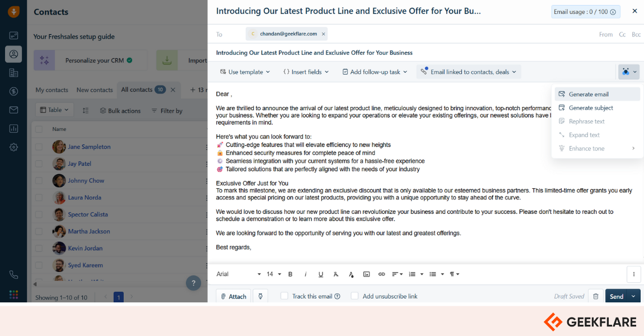Check the Martha Jackson row checkbox
The width and height of the screenshot is (644, 336).
click(39, 231)
